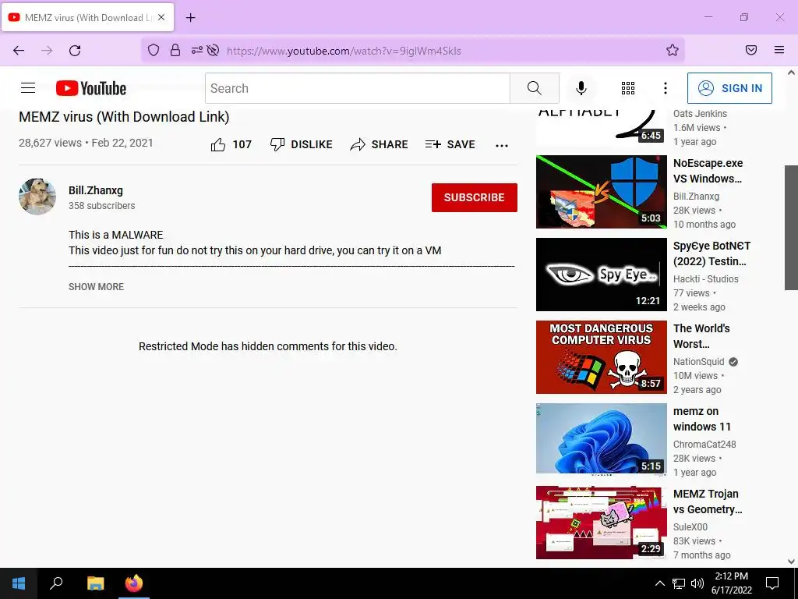Click the Firefox taskbar icon

coord(134,583)
